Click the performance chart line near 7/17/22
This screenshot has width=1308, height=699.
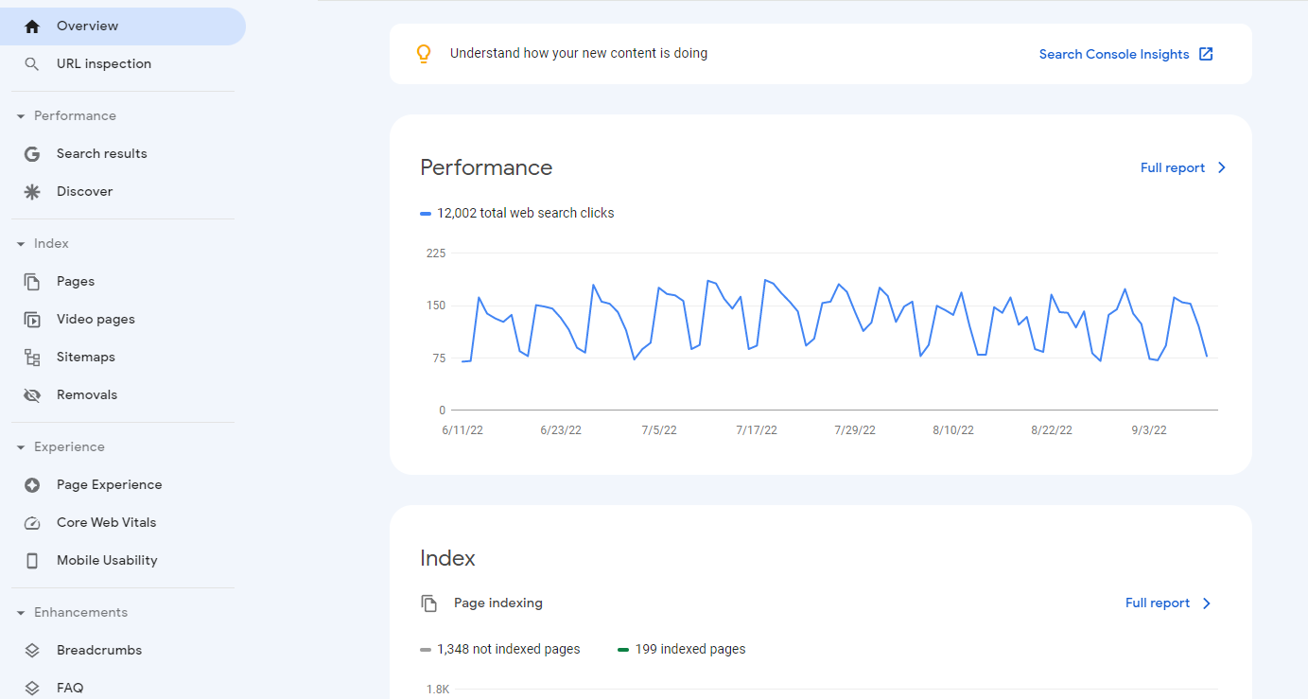tap(765, 280)
